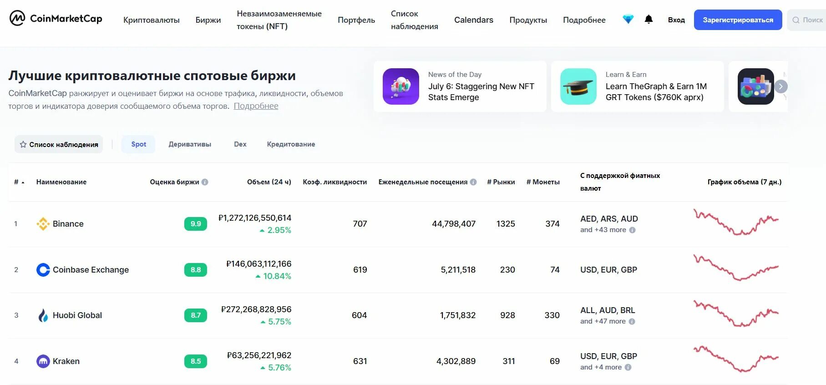Click the Зарегистрироваться button
The image size is (826, 385).
click(x=738, y=20)
